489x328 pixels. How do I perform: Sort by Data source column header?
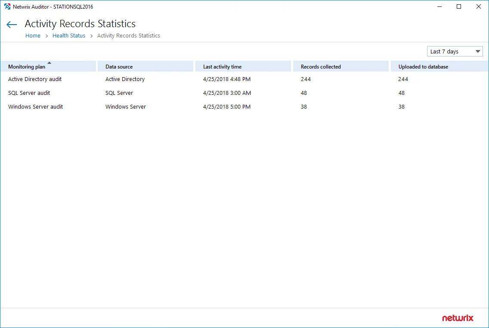point(145,66)
